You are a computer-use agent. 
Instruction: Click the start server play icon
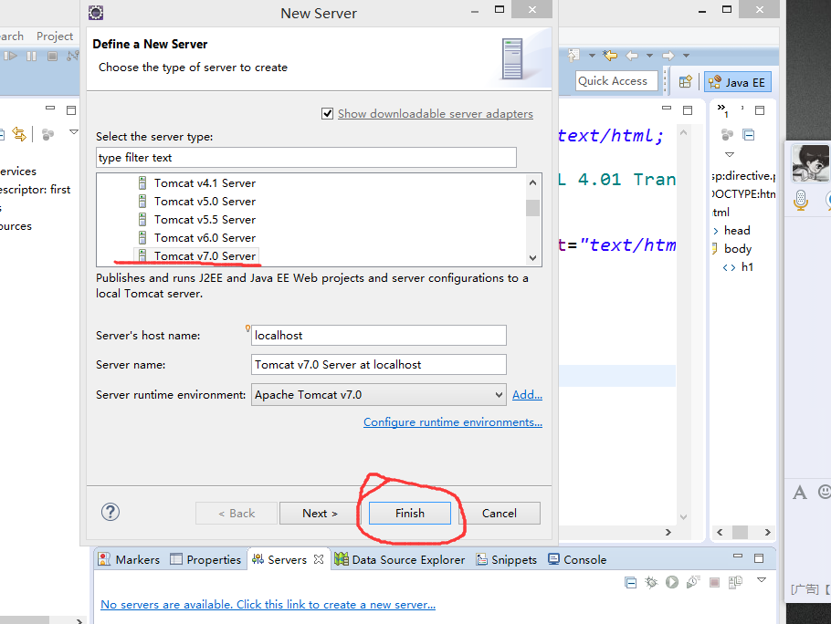pos(672,582)
